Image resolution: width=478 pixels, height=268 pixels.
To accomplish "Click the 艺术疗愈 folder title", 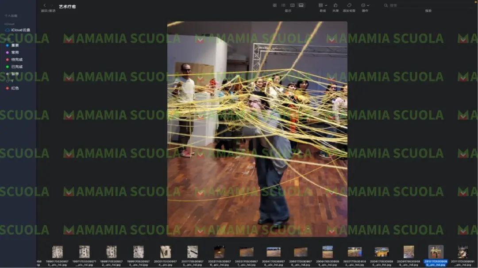I will [67, 6].
